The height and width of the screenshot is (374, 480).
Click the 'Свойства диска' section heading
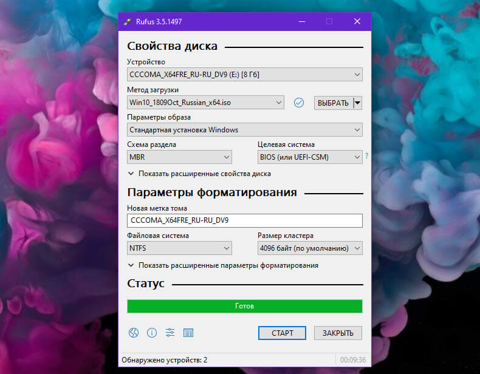(172, 46)
